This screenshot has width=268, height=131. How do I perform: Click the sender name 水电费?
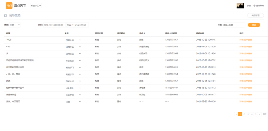tap(142, 88)
